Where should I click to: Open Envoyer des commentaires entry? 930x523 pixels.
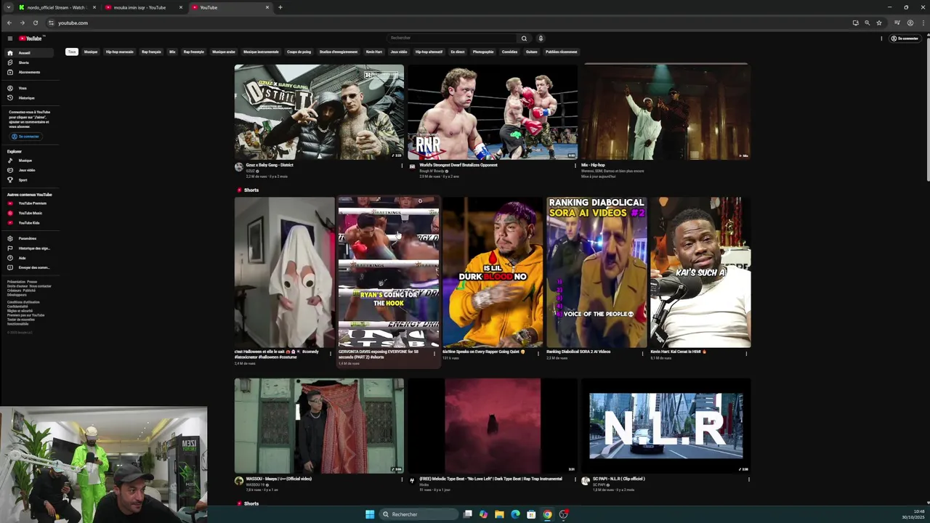click(30, 267)
